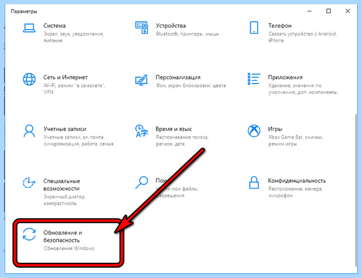362x278 pixels.
Task: Open Телефон settings title
Action: pos(280,25)
